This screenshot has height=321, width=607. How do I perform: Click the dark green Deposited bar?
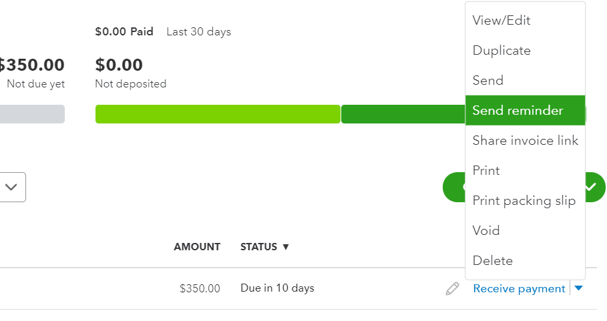pyautogui.click(x=403, y=114)
